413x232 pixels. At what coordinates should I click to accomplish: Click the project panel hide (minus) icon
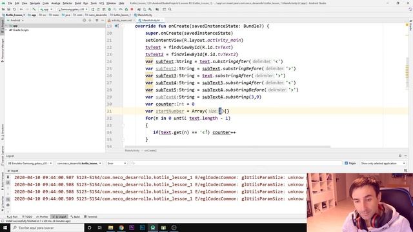tap(103, 20)
